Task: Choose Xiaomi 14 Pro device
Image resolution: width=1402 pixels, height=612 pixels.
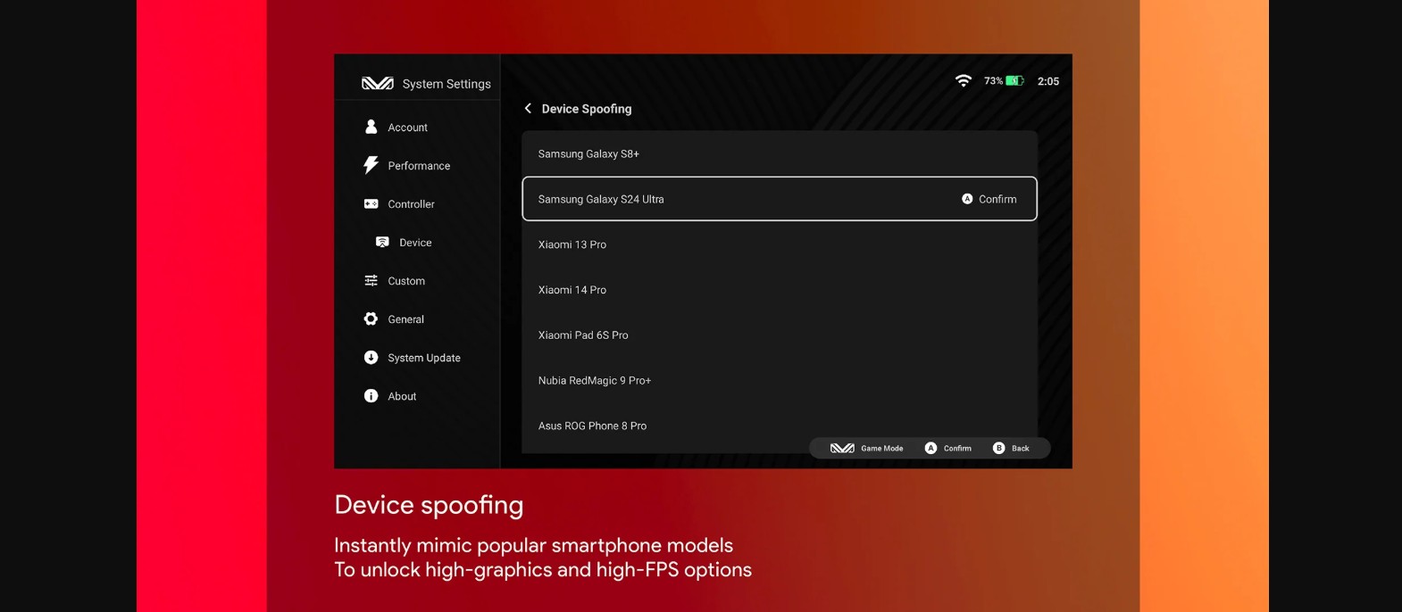Action: click(780, 290)
